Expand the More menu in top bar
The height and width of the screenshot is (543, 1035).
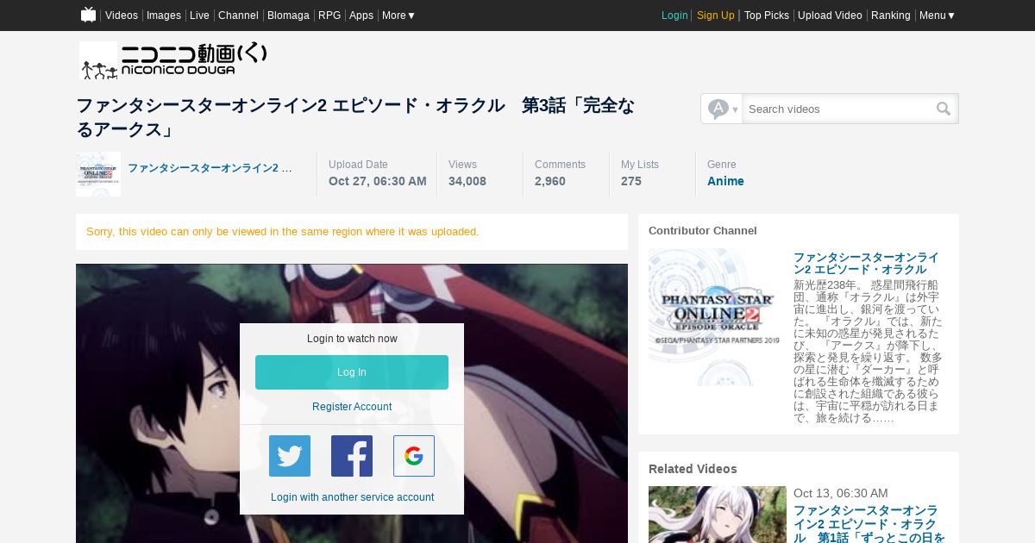tap(398, 16)
